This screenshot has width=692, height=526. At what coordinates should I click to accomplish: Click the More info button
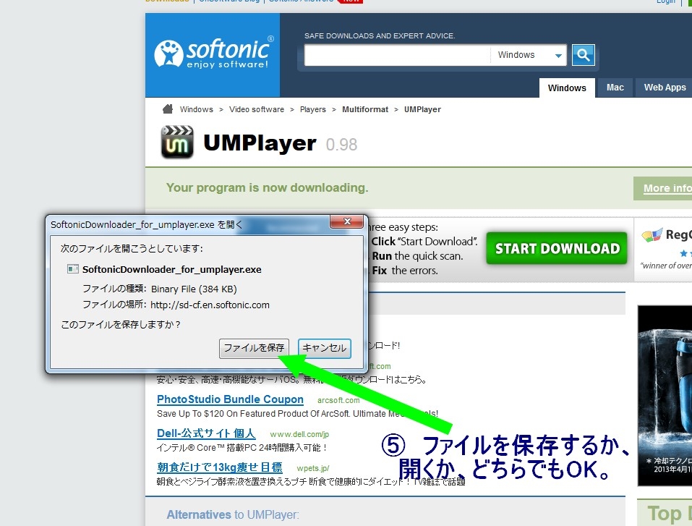coord(663,189)
